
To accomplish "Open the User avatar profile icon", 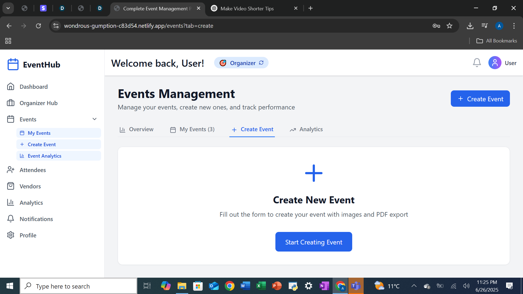I will click(495, 63).
